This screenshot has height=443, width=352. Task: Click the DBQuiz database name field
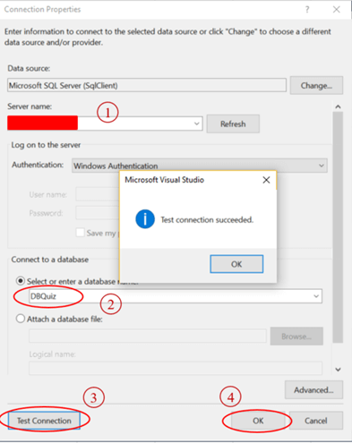coord(176,296)
